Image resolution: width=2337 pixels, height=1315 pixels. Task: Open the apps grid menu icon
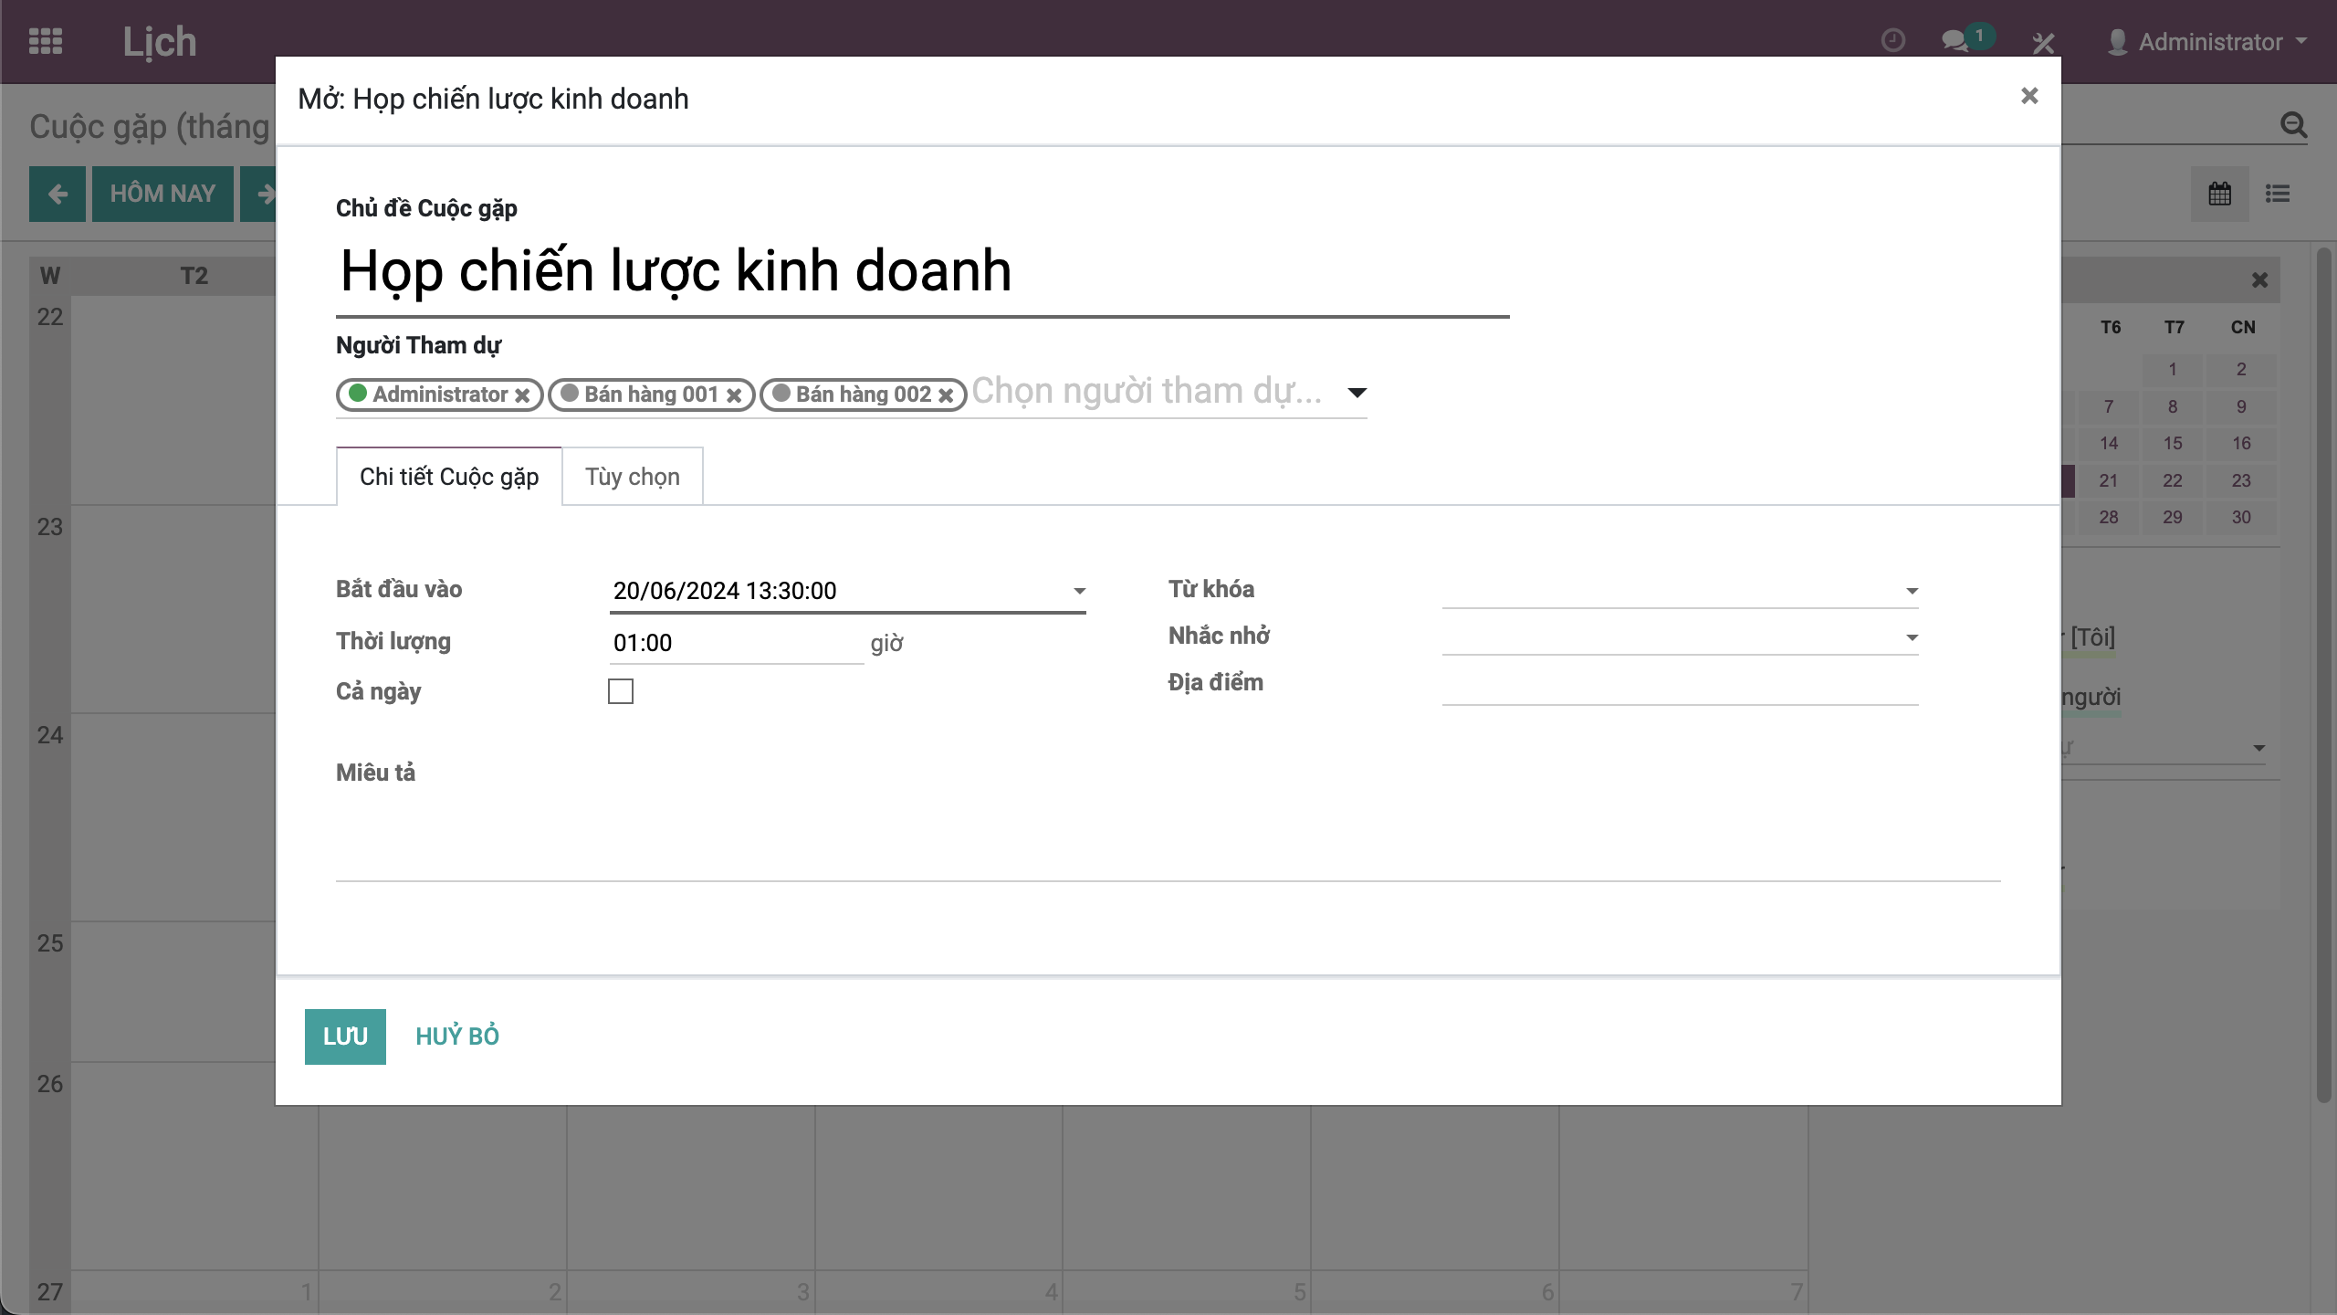(x=46, y=41)
